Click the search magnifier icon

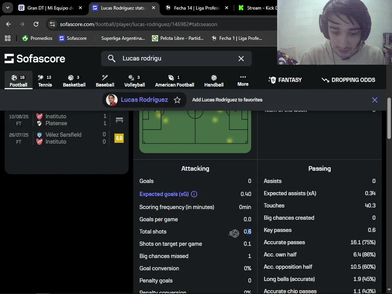pyautogui.click(x=111, y=58)
